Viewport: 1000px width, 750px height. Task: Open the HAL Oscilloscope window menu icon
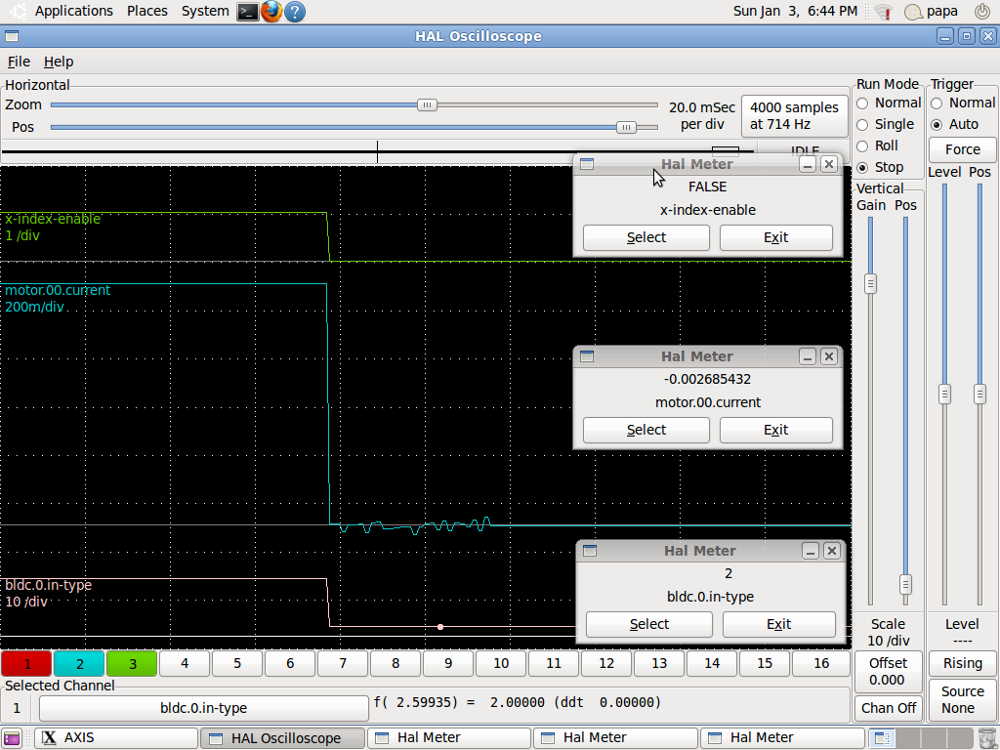click(x=12, y=36)
